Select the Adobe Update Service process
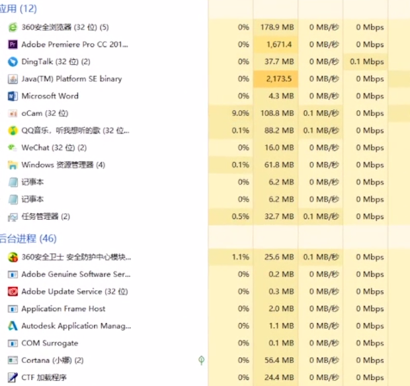410x386 pixels. [74, 292]
